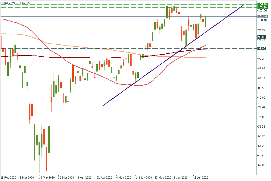
Task: Click the 62.08 value on price axis
Action: point(262,165)
